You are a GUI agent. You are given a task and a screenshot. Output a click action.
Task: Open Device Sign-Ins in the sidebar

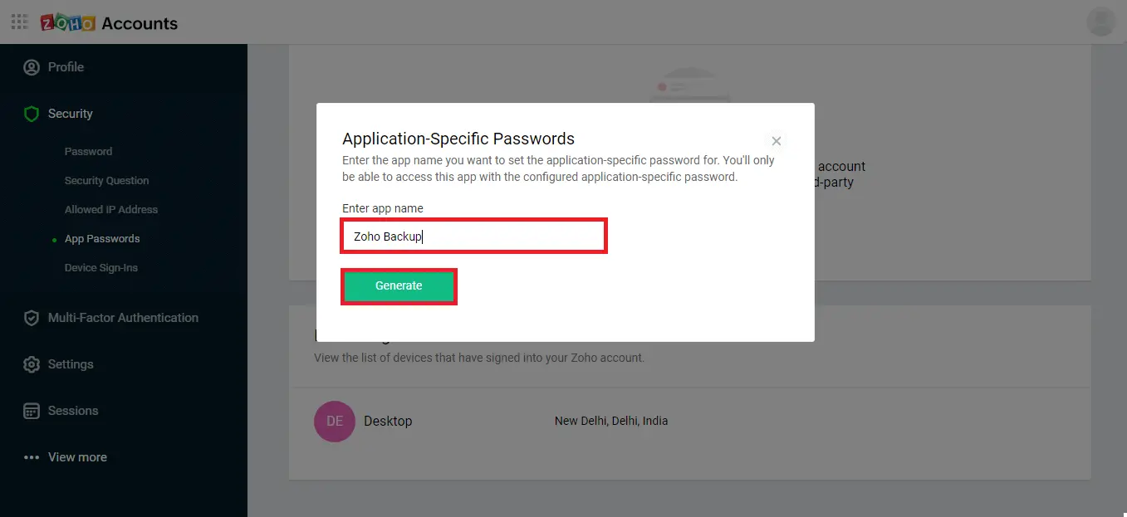[x=101, y=268]
